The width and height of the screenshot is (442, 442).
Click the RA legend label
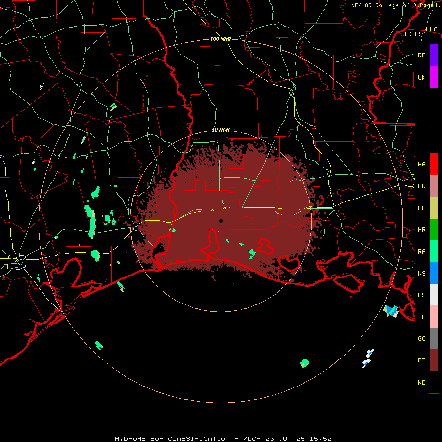422,252
